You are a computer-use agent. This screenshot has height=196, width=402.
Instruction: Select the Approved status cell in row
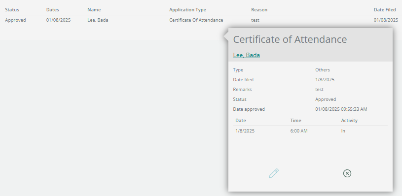[x=15, y=20]
